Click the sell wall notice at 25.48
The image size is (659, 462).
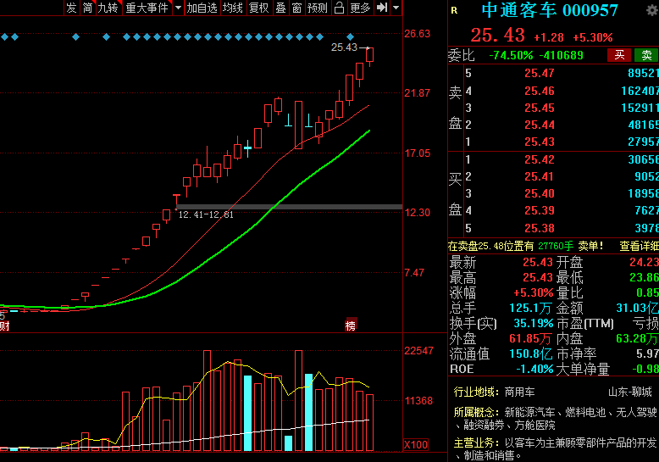(525, 246)
